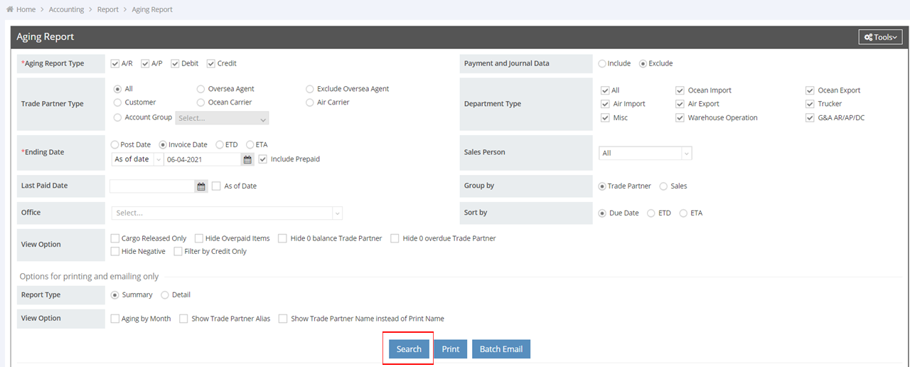910x367 pixels.
Task: Open the Last Paid Date calendar icon
Action: (201, 186)
